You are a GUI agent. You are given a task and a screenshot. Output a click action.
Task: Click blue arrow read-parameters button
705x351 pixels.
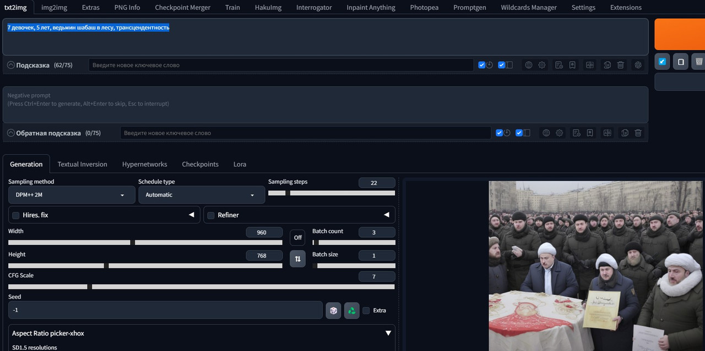coord(662,62)
